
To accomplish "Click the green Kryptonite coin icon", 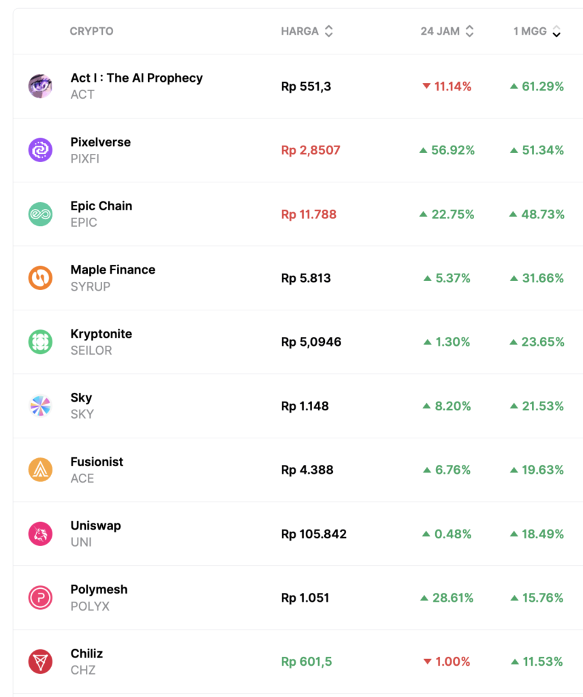I will pos(40,342).
